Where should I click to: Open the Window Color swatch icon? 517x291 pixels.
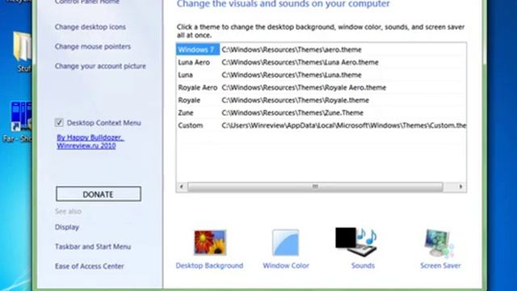click(x=285, y=242)
